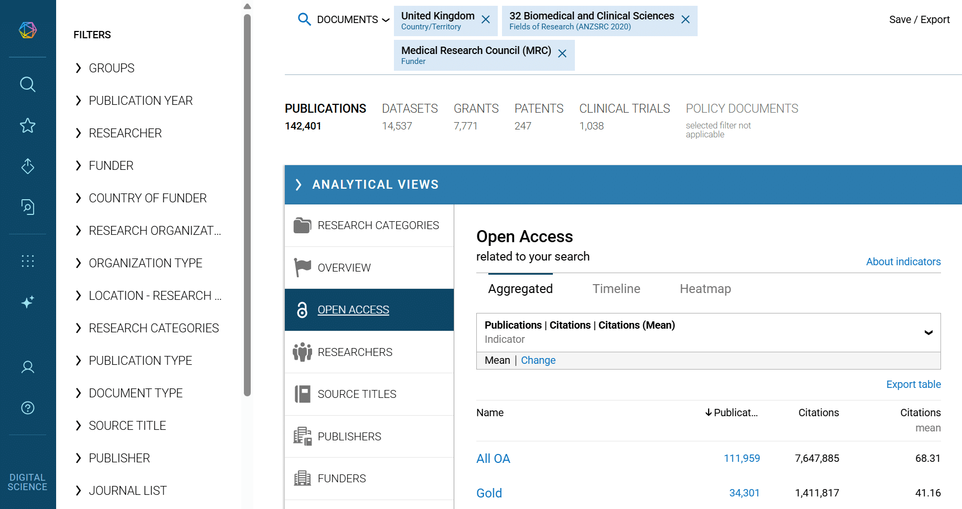Viewport: 962px width, 509px height.
Task: Open favorites via the star icon
Action: click(x=28, y=125)
